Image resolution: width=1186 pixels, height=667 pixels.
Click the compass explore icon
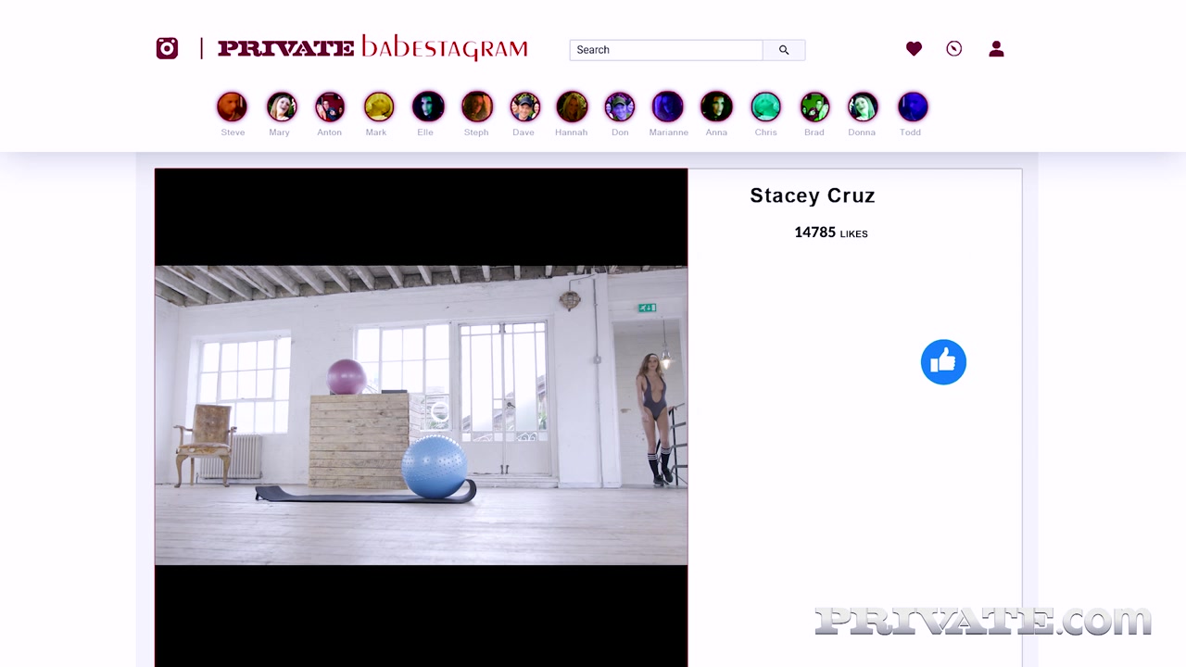pos(953,49)
